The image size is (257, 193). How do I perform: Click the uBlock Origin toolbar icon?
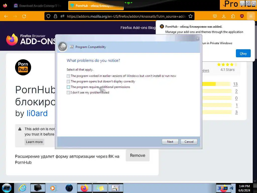point(242,16)
